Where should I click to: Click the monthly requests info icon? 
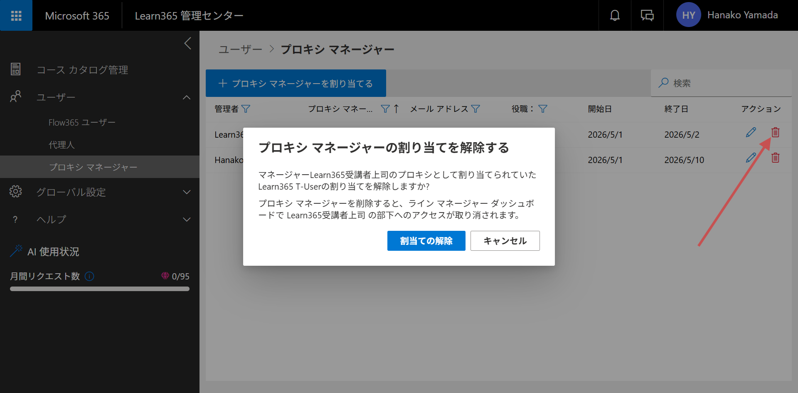89,276
